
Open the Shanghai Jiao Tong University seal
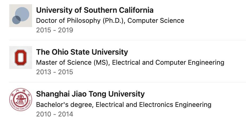(21, 99)
